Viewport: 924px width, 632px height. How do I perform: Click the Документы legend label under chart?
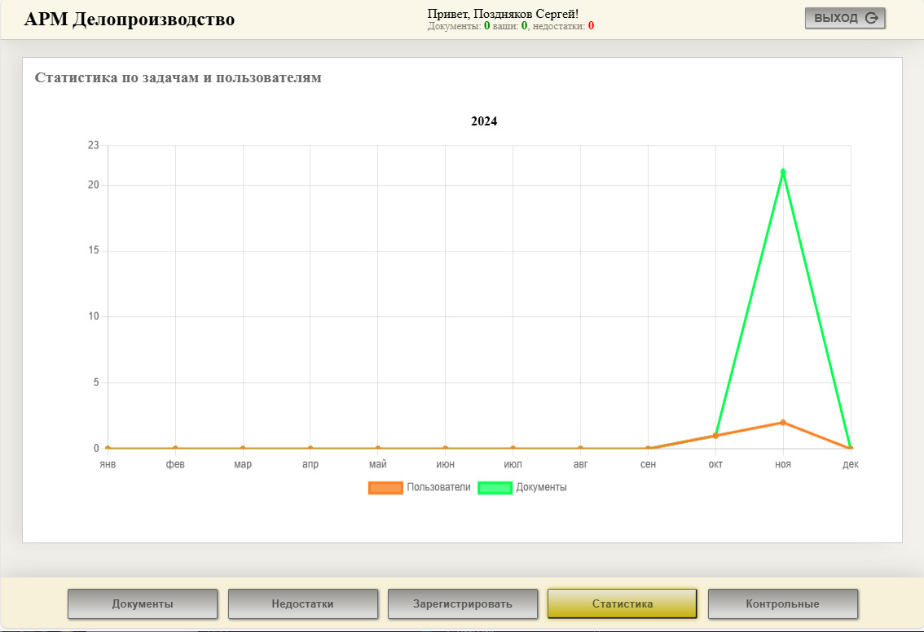point(541,487)
